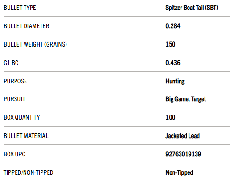Click the TIPPED/NON-TIPPED label
Viewport: 230px width, 180px height.
coord(29,172)
